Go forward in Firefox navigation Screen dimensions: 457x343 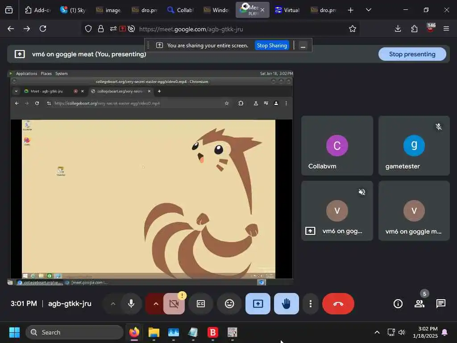click(x=27, y=29)
